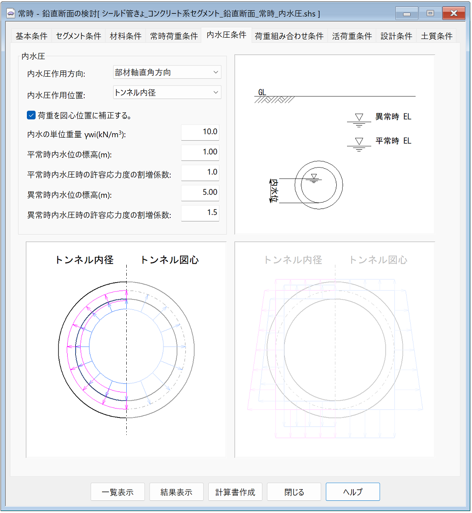Edit the 平常時内水位の標高 value field

click(200, 152)
